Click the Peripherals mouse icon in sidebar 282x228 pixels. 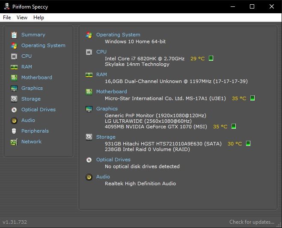14,131
